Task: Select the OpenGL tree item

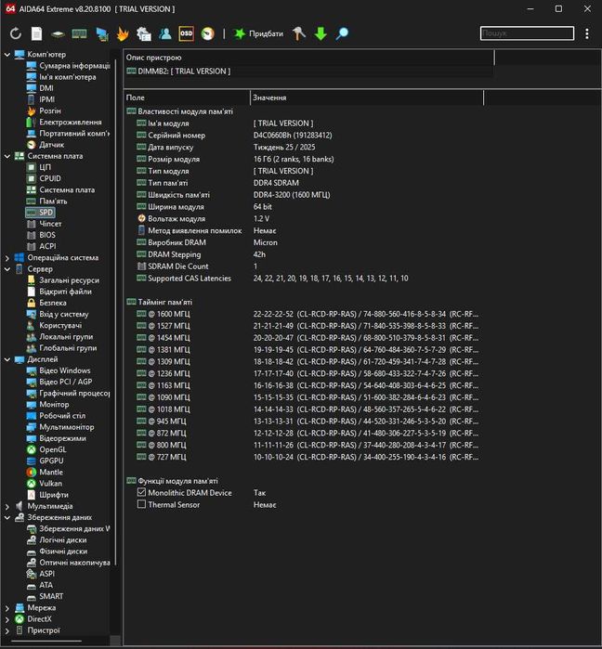Action: 46,450
